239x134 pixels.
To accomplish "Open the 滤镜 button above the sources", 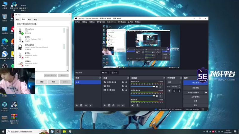I will [114, 73].
